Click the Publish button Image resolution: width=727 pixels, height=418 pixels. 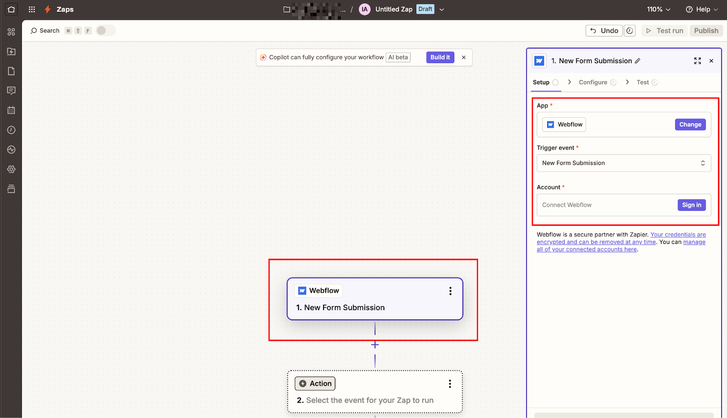click(x=706, y=30)
